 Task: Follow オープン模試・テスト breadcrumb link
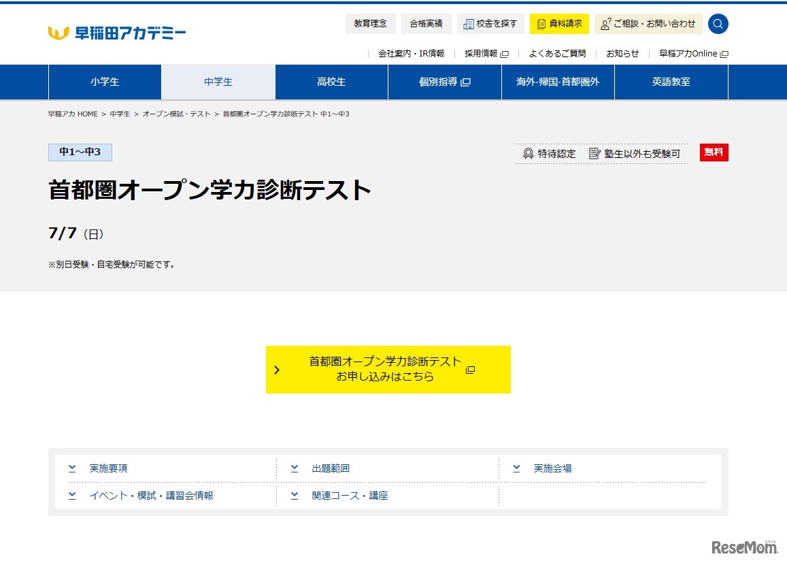coord(176,114)
